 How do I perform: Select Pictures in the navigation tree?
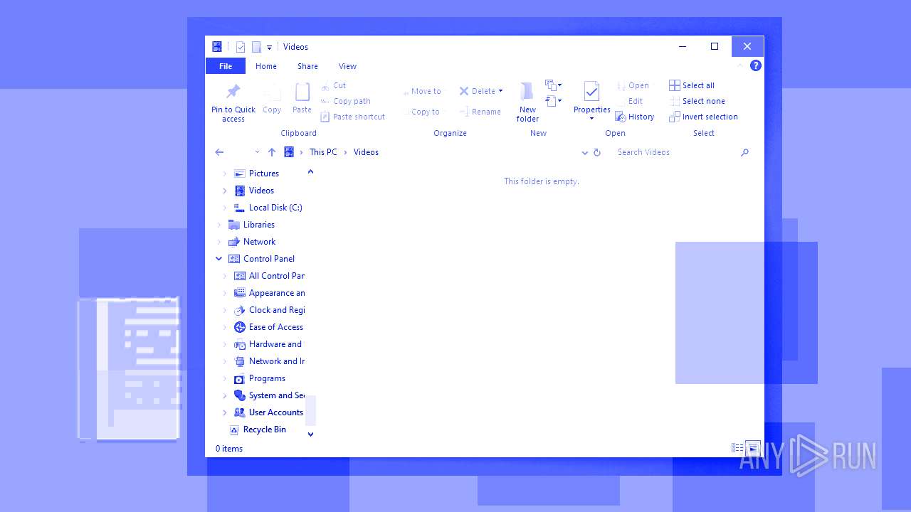264,174
